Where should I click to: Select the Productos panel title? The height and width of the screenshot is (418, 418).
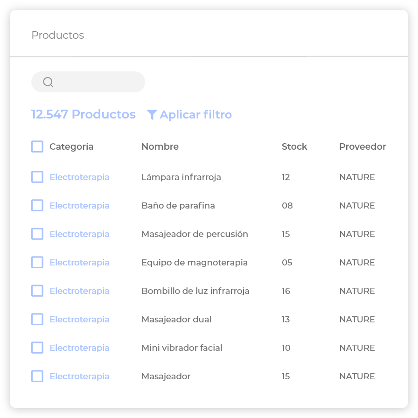[x=58, y=35]
